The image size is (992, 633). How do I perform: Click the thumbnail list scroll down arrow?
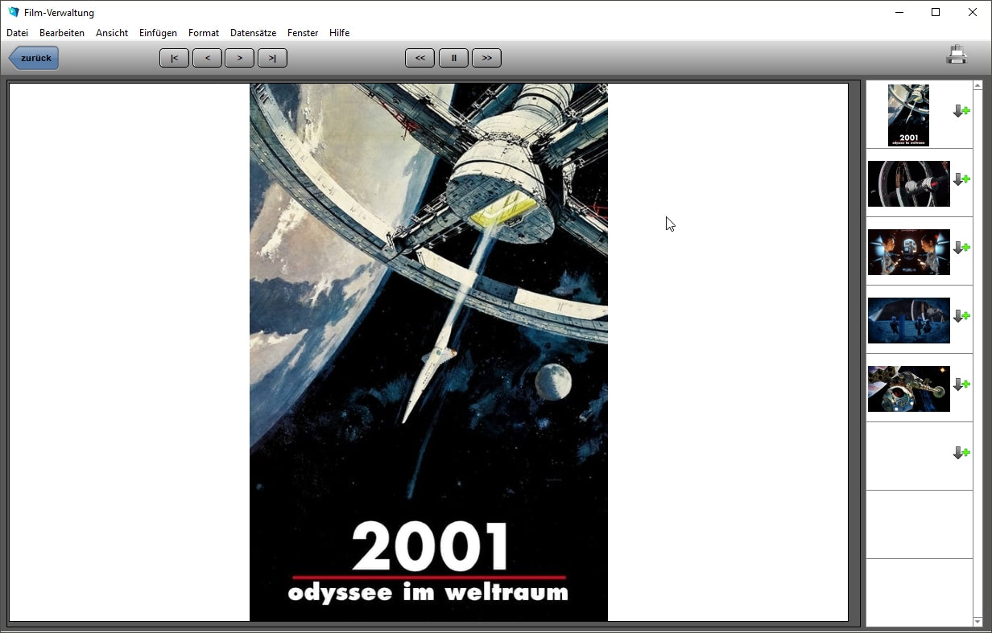[x=978, y=621]
